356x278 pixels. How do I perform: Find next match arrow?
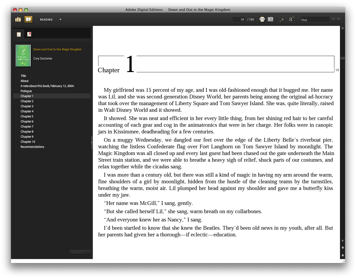click(x=339, y=19)
